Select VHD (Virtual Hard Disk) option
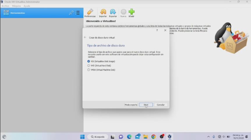251x140 pixels. pyautogui.click(x=99, y=66)
